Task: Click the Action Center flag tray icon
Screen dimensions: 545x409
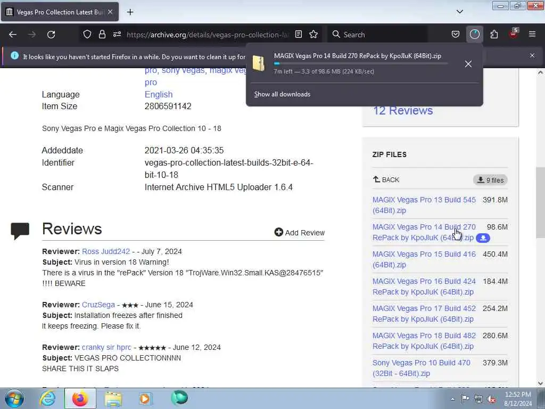Action: (x=465, y=399)
